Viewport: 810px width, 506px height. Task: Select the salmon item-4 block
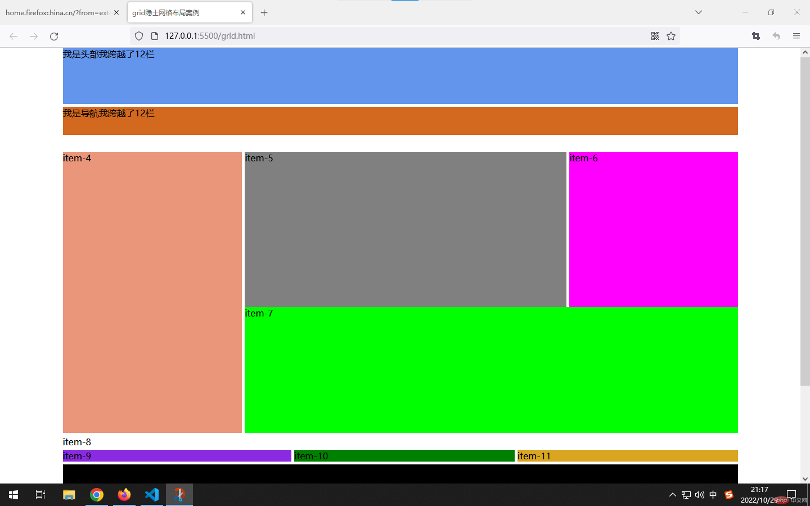[152, 292]
